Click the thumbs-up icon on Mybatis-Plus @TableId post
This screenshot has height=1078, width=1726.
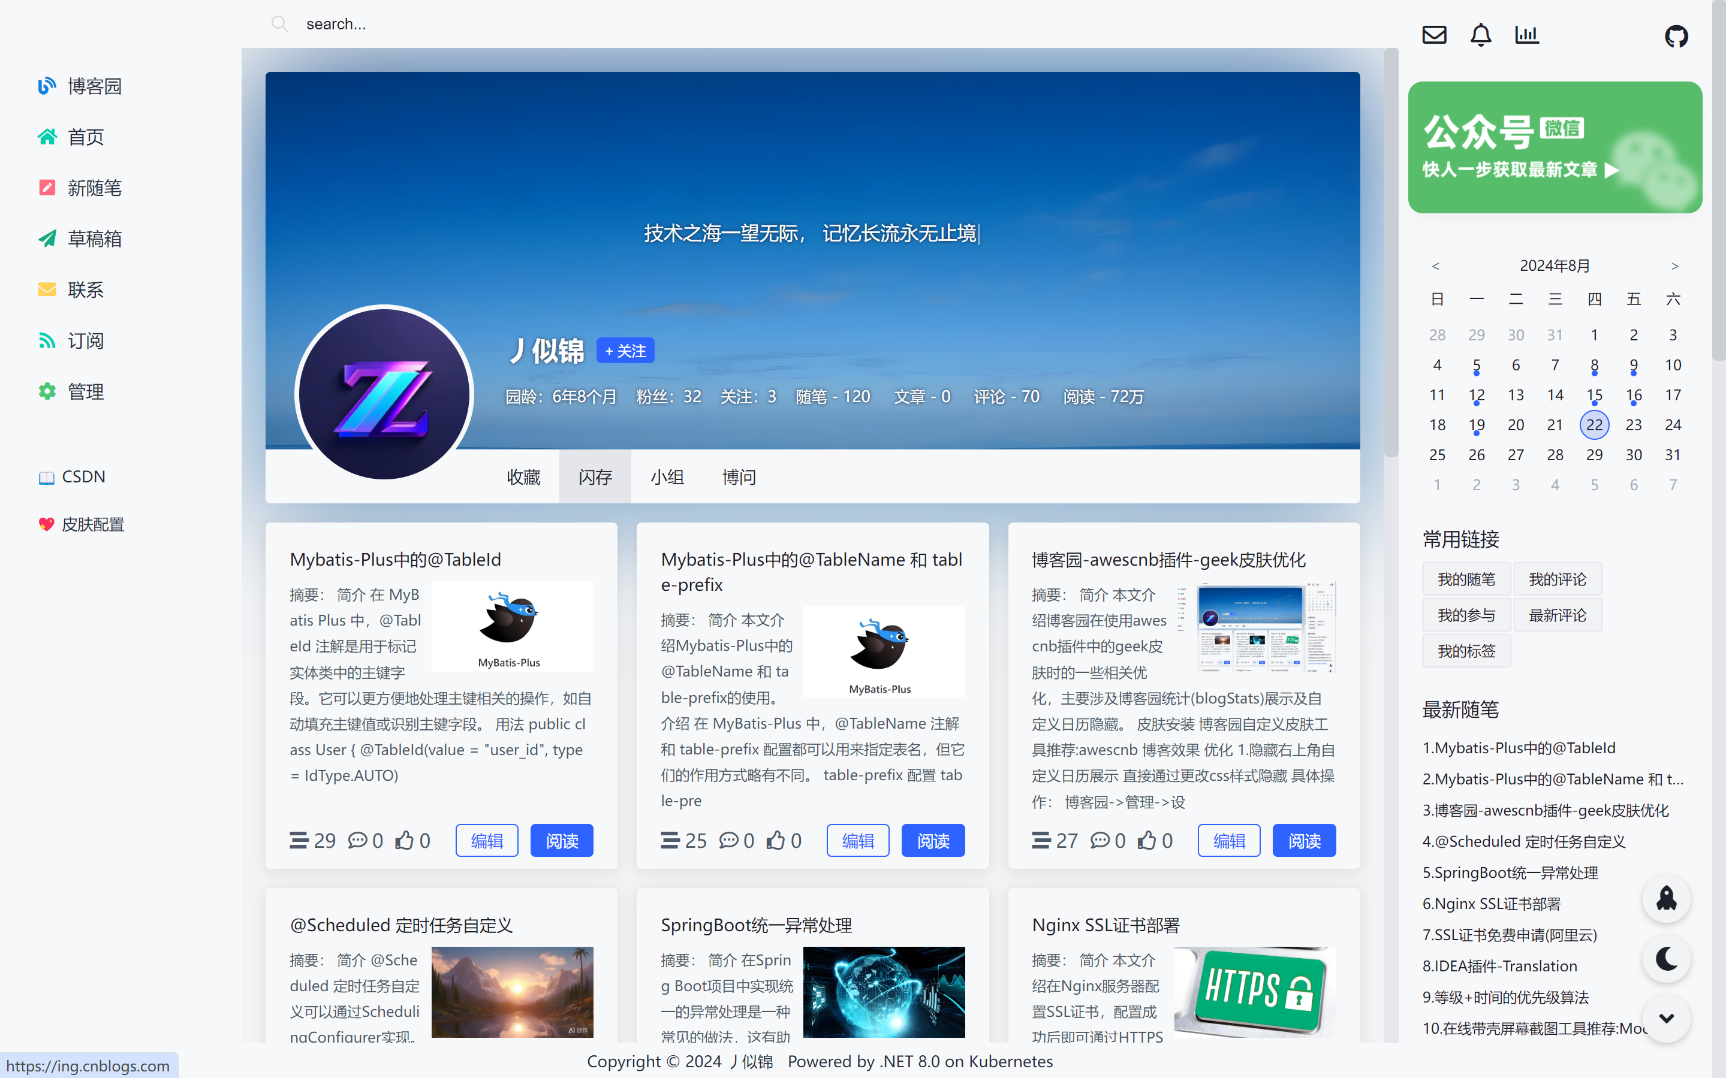point(405,841)
